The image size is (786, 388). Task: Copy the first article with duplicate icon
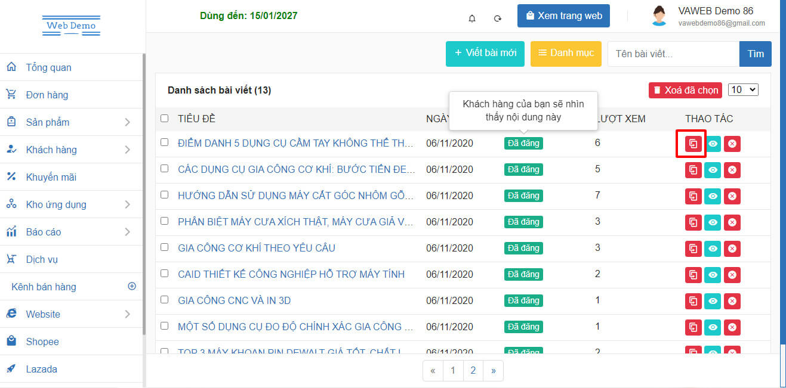[x=693, y=144]
